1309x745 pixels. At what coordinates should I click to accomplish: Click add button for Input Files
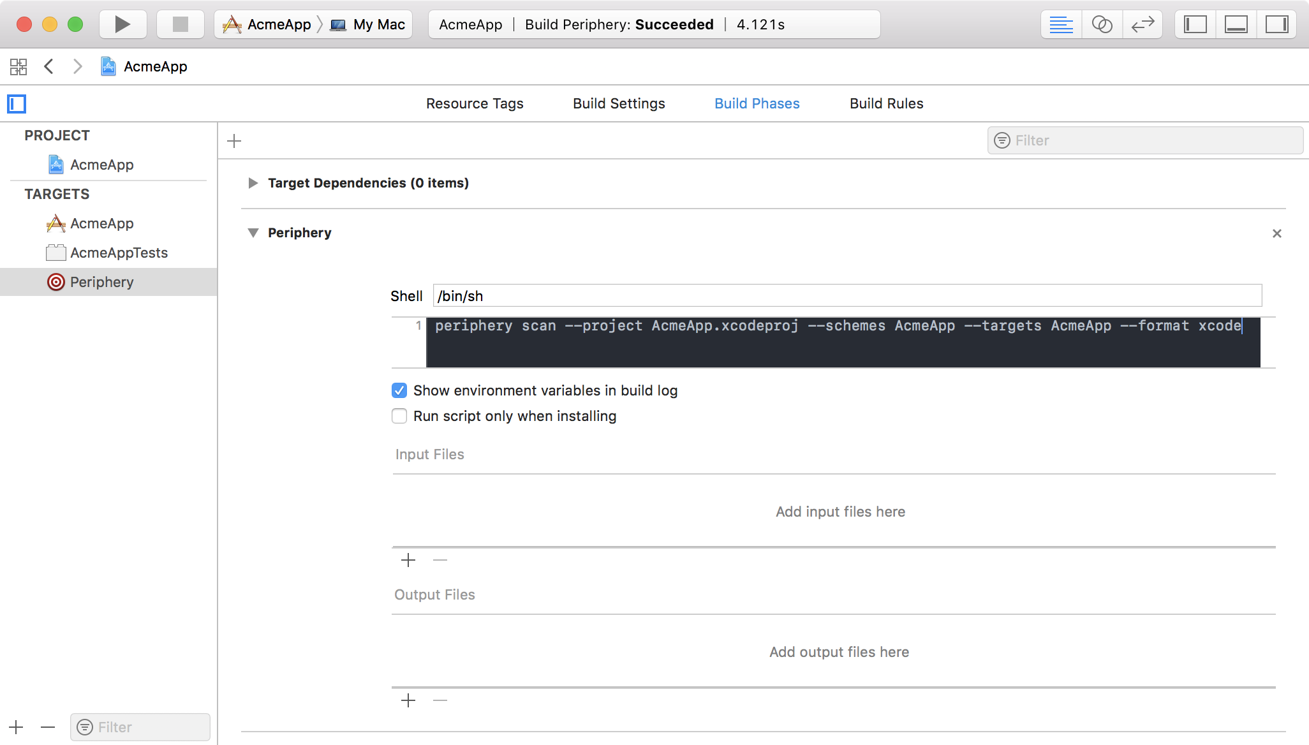pyautogui.click(x=407, y=560)
